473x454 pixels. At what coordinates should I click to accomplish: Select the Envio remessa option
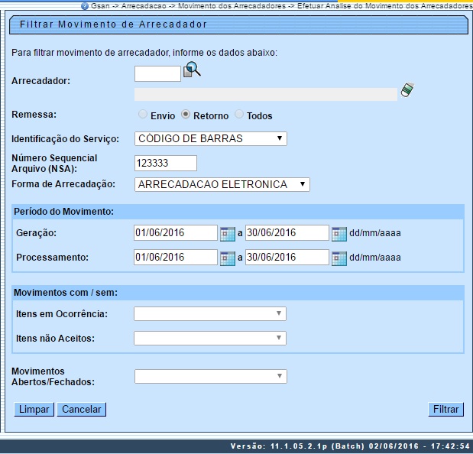143,115
